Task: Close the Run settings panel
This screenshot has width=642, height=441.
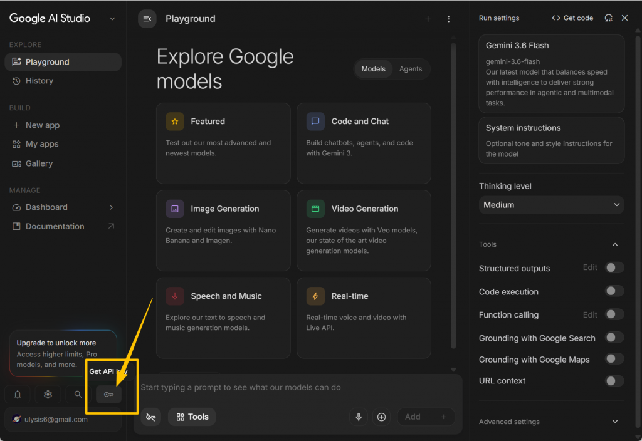Action: coord(624,18)
